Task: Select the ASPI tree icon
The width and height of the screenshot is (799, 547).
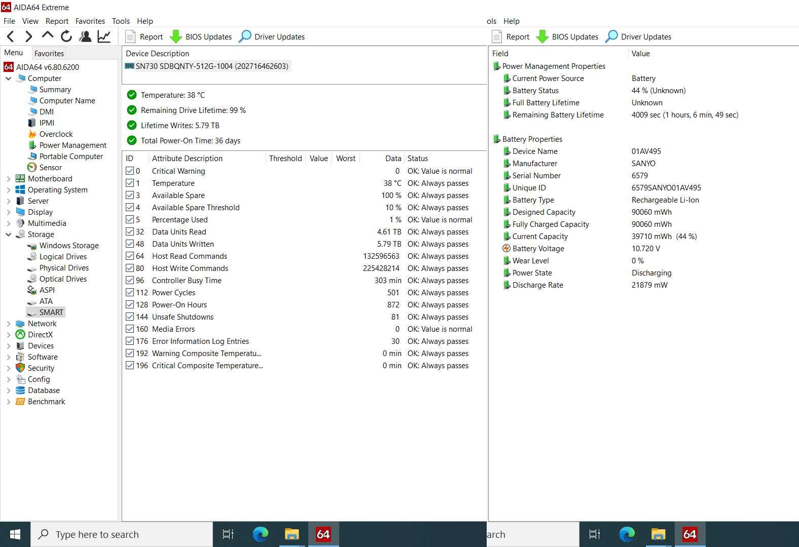Action: point(32,290)
